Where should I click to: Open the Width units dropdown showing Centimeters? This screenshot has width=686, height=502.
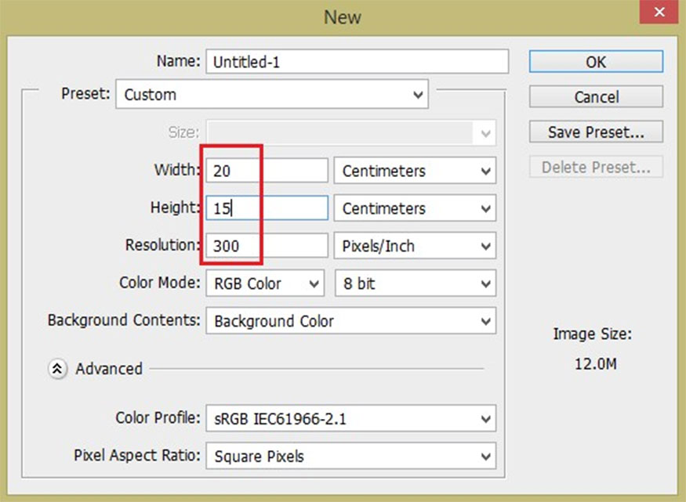click(x=415, y=170)
